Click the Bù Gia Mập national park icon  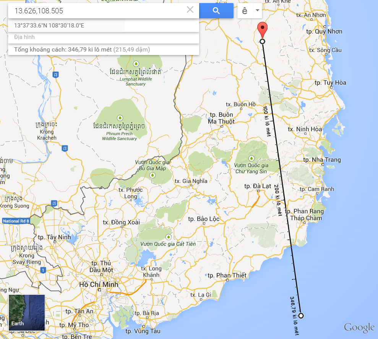coord(152,175)
